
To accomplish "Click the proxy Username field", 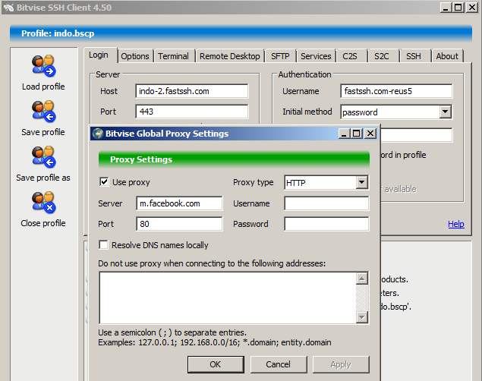I will [x=326, y=203].
